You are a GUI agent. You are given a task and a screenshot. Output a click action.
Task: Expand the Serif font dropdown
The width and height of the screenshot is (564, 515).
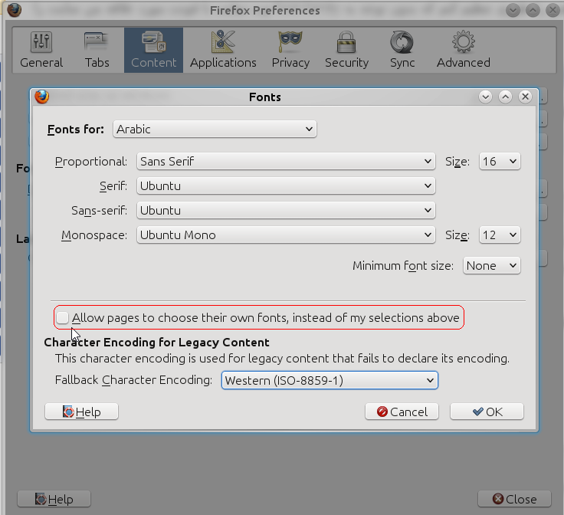(x=286, y=186)
